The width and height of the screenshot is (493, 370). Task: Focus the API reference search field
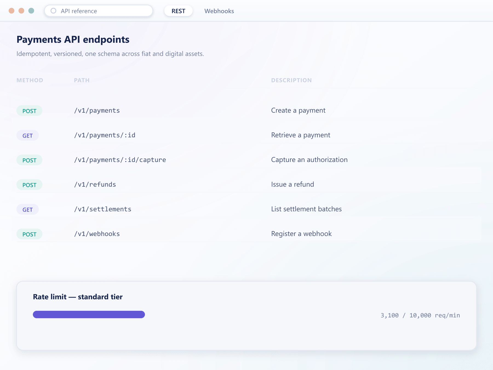[99, 11]
